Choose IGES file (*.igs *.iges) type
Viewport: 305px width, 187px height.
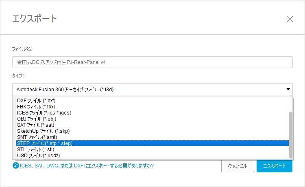pos(45,112)
